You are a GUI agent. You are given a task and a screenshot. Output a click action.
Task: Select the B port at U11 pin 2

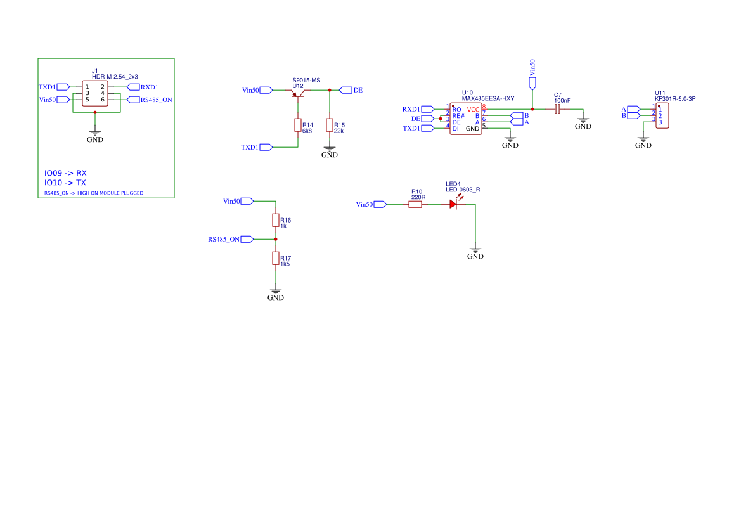(x=634, y=116)
